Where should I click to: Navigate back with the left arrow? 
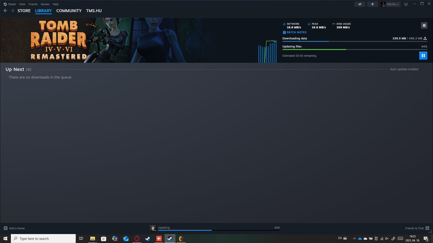point(5,11)
